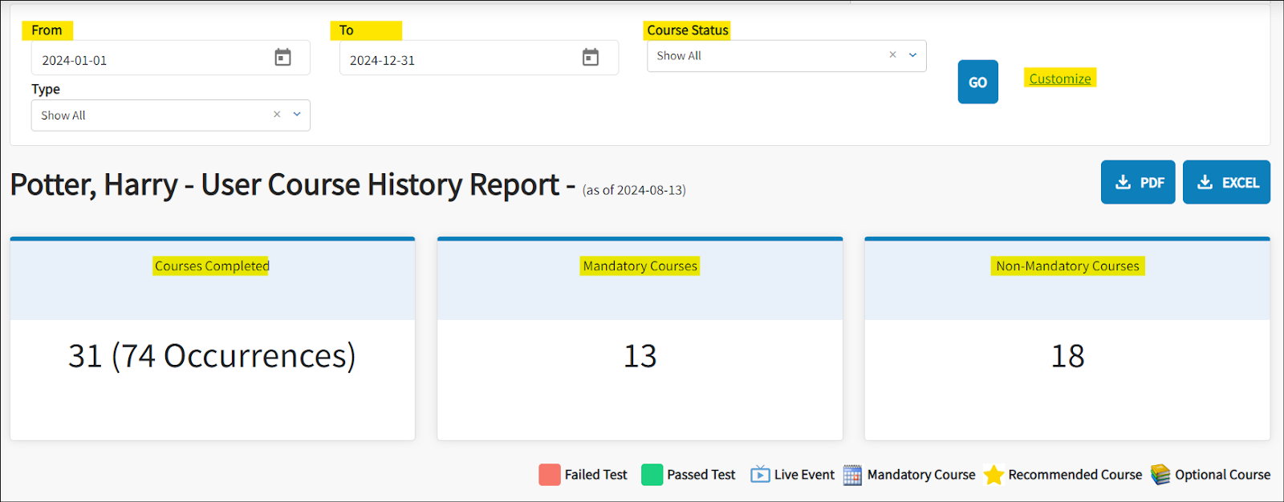The image size is (1284, 502).
Task: Open the Customize link
Action: (1059, 79)
